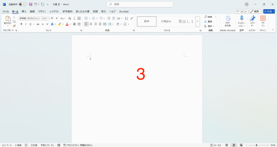Open the 選択 select dropdown

209,26
